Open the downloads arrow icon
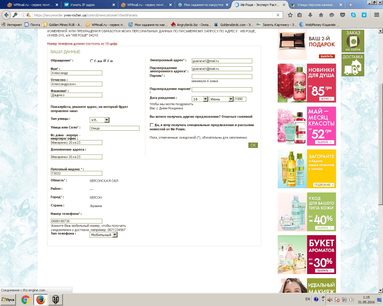Viewport: 383px width, 306px height. pyautogui.click(x=310, y=15)
